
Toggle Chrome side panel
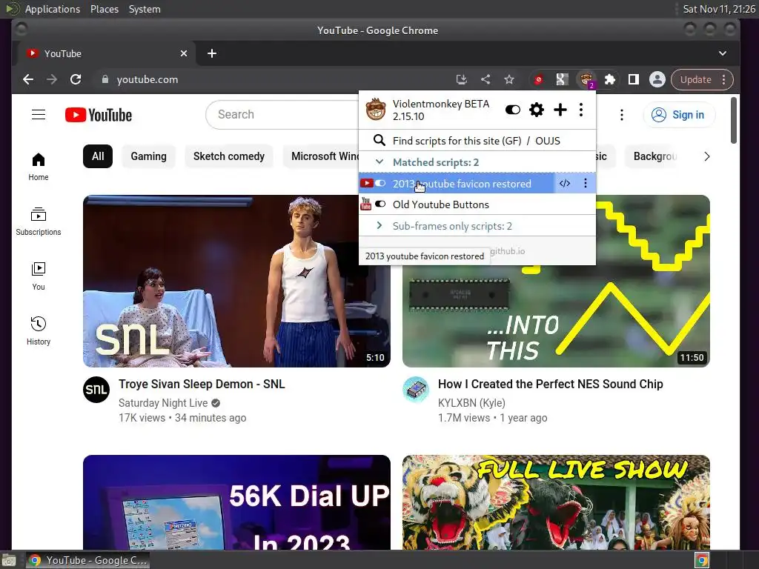(x=633, y=79)
